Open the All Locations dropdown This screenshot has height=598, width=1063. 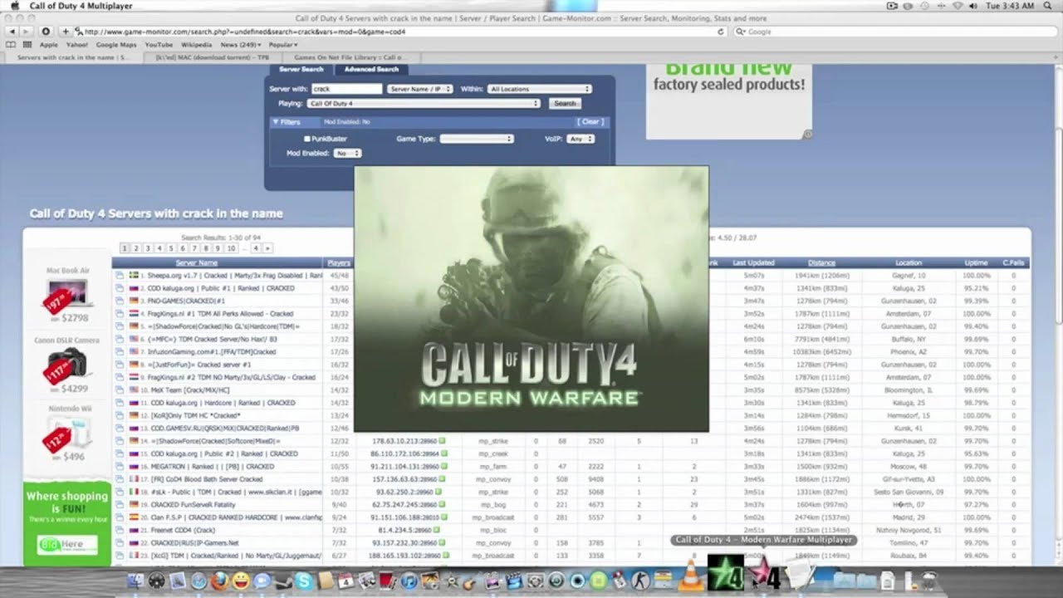click(x=539, y=89)
